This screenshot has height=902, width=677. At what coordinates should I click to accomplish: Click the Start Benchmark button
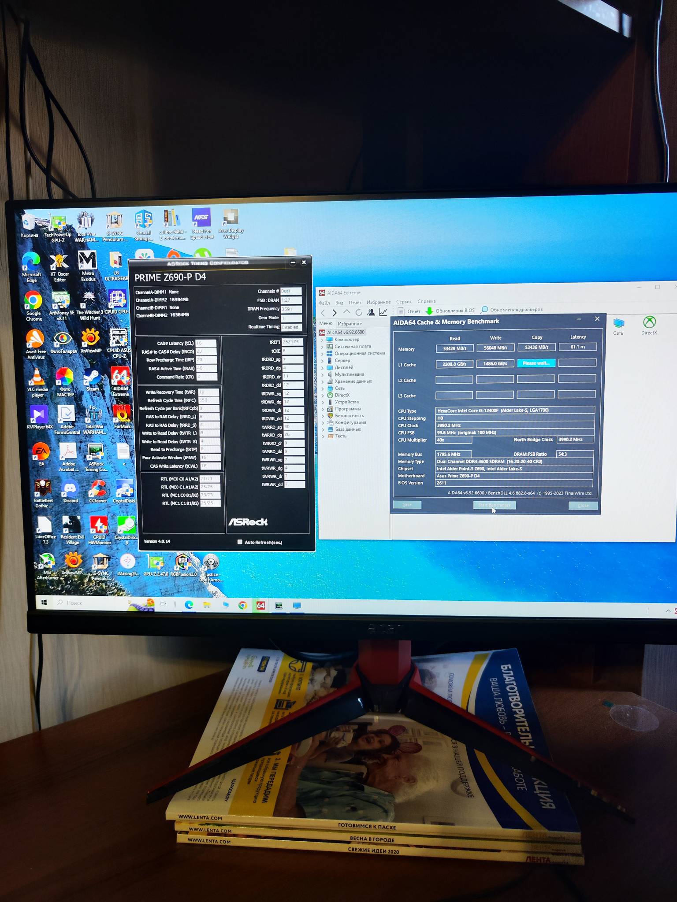pyautogui.click(x=495, y=505)
